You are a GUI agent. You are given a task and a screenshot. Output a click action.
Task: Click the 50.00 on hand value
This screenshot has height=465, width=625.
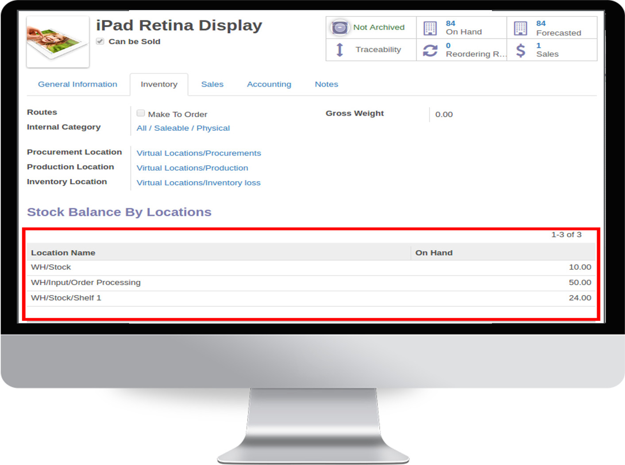(x=580, y=282)
